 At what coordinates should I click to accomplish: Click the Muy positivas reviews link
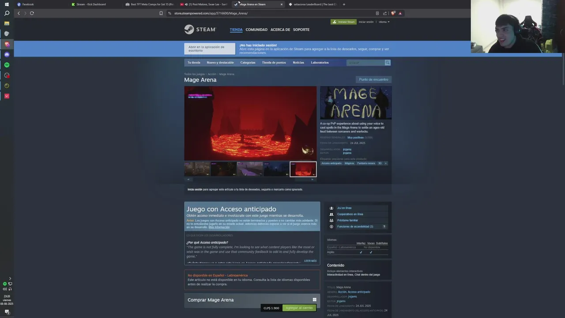pos(355,137)
